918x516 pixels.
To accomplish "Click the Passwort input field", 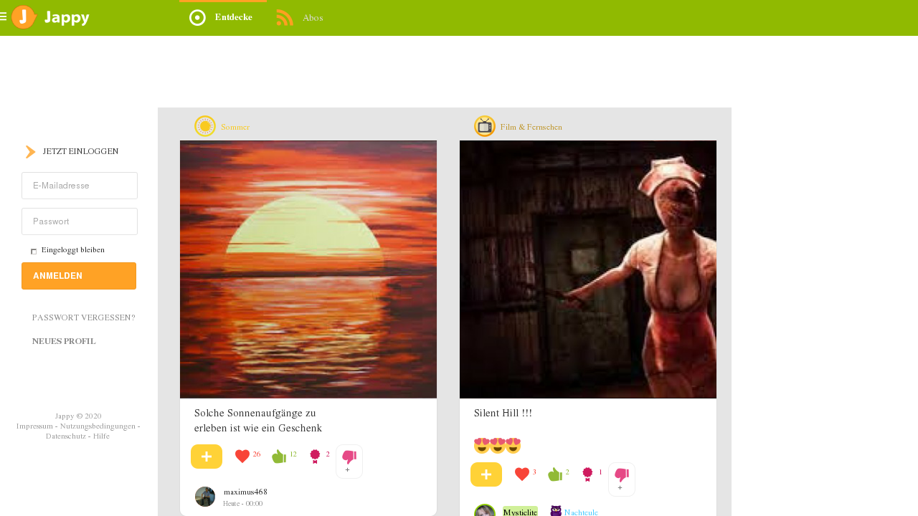I will coord(80,221).
